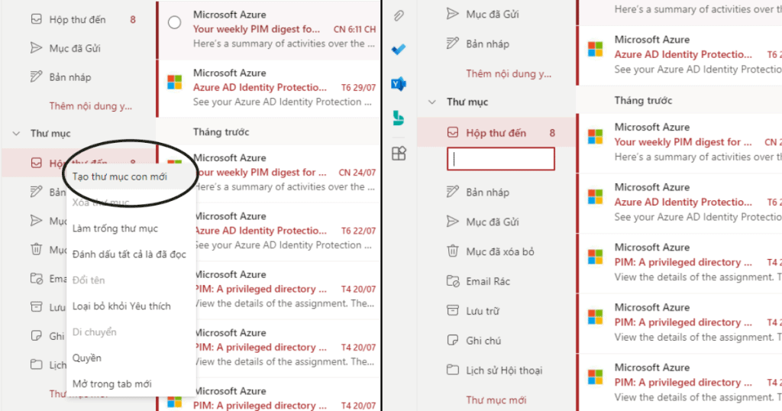
Task: Select highlighted 'Hộp thư đến' folder row, right screenshot
Action: [x=496, y=133]
